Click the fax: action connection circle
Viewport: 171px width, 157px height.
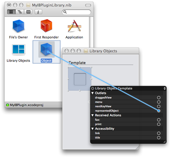coord(159,120)
